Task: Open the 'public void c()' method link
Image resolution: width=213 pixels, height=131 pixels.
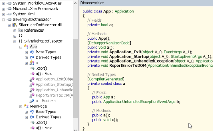Action: pyautogui.click(x=113, y=120)
